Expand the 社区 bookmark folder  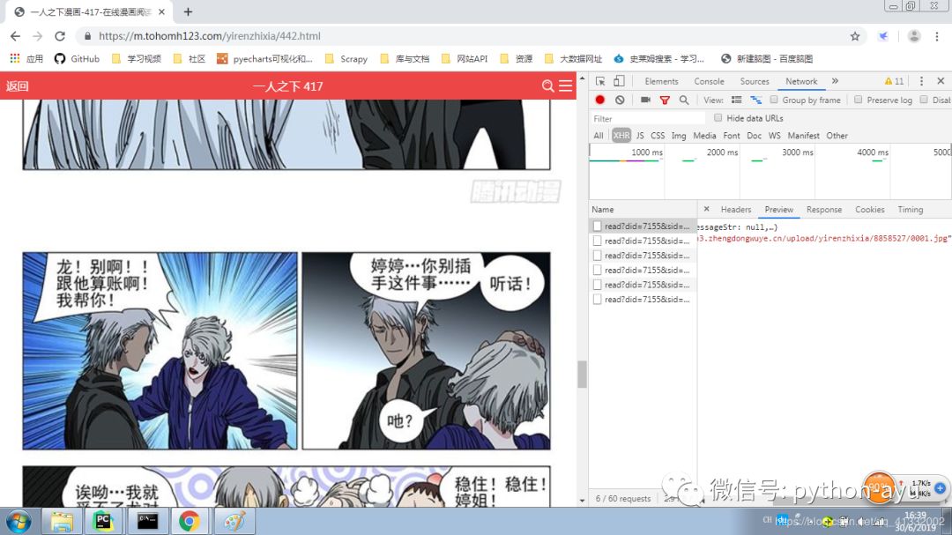coord(190,59)
